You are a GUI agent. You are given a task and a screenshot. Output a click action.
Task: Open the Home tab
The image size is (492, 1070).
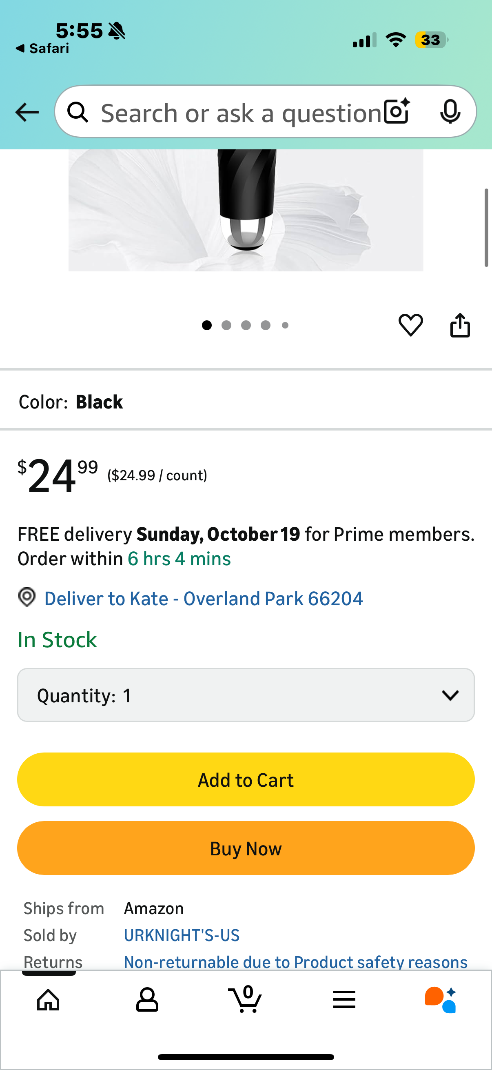48,999
